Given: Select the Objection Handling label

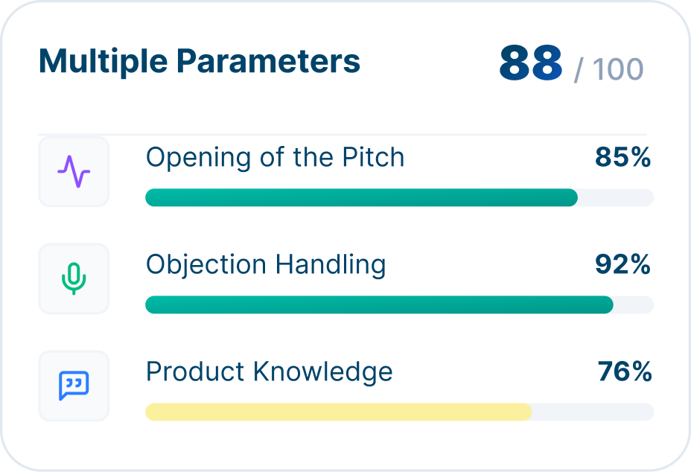Looking at the screenshot, I should point(266,265).
